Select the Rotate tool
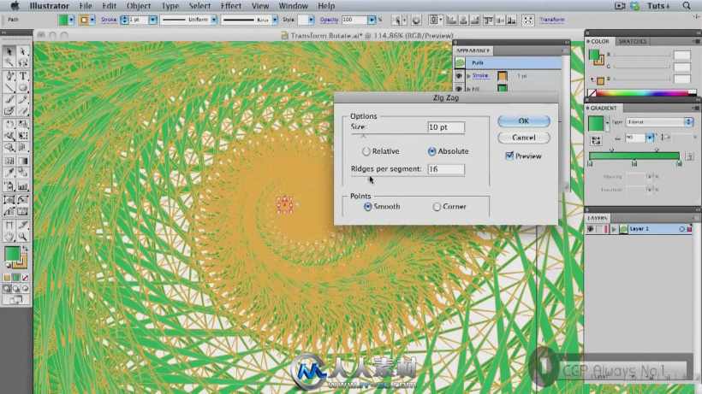 (x=9, y=125)
